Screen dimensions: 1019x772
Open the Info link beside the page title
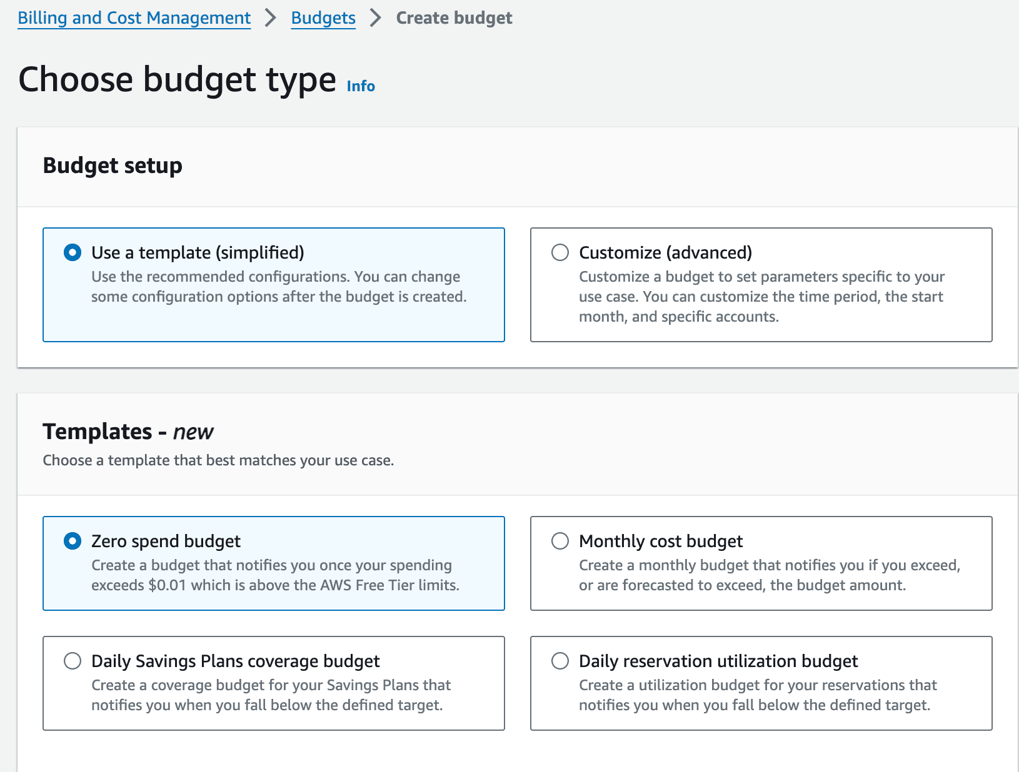(x=361, y=86)
